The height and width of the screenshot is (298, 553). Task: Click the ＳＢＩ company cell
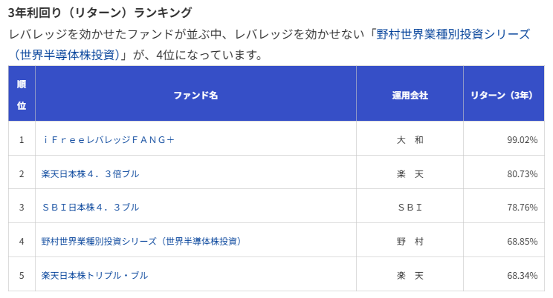coord(410,208)
